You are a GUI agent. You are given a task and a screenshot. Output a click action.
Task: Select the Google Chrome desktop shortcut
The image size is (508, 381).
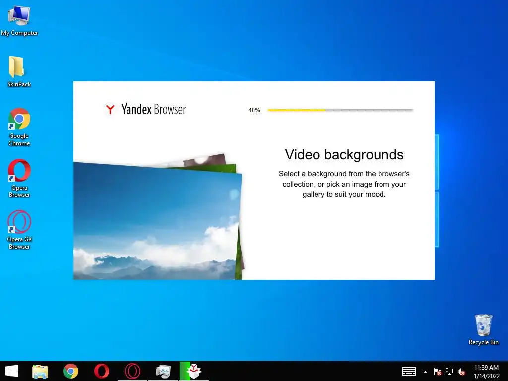[19, 127]
